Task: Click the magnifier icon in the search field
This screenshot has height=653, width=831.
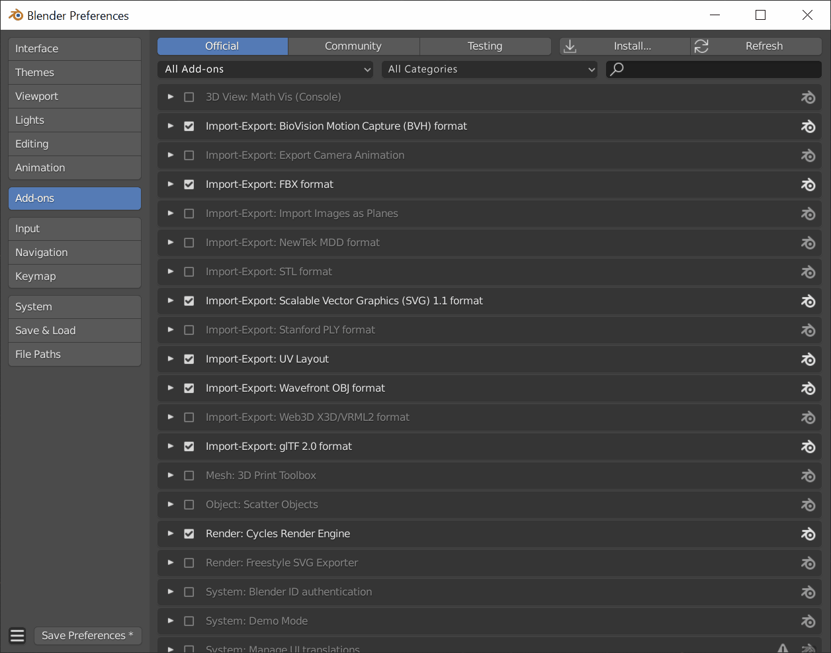Action: point(617,69)
